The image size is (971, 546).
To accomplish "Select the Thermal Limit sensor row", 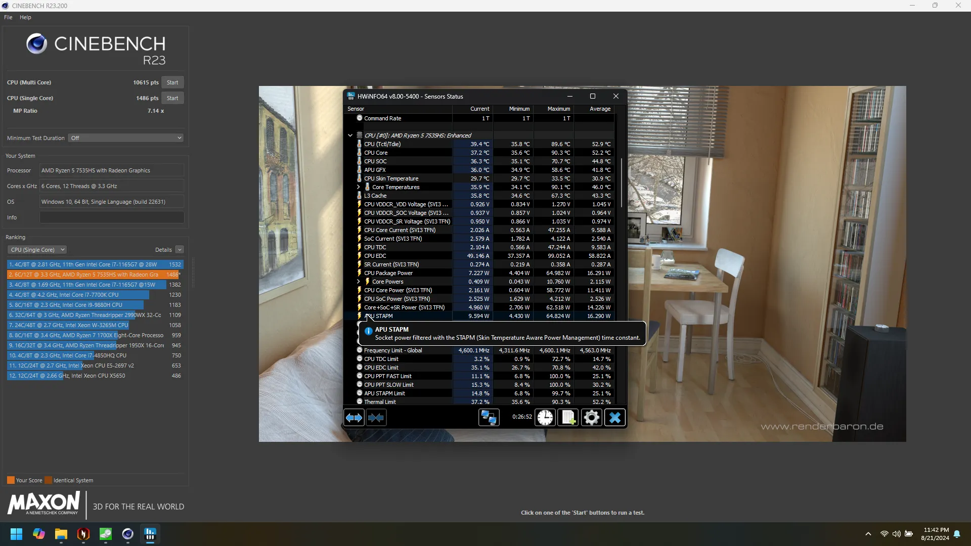I will pyautogui.click(x=479, y=402).
